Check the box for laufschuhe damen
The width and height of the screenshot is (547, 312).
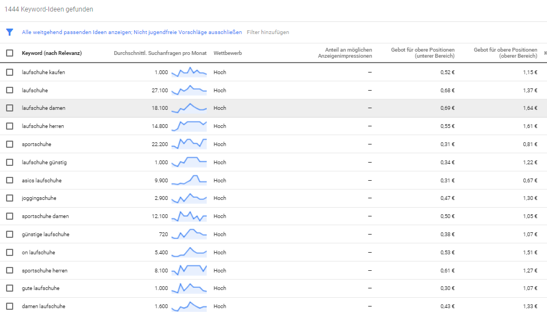point(9,108)
